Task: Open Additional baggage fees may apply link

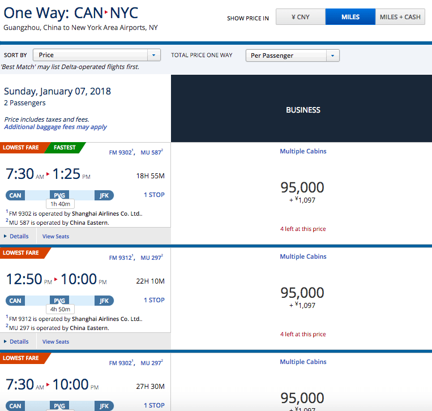Action: coord(55,127)
